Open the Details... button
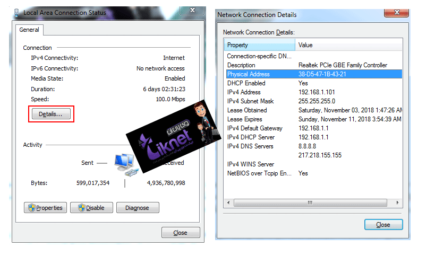Viewport: 435px width, 256px height. coord(51,114)
